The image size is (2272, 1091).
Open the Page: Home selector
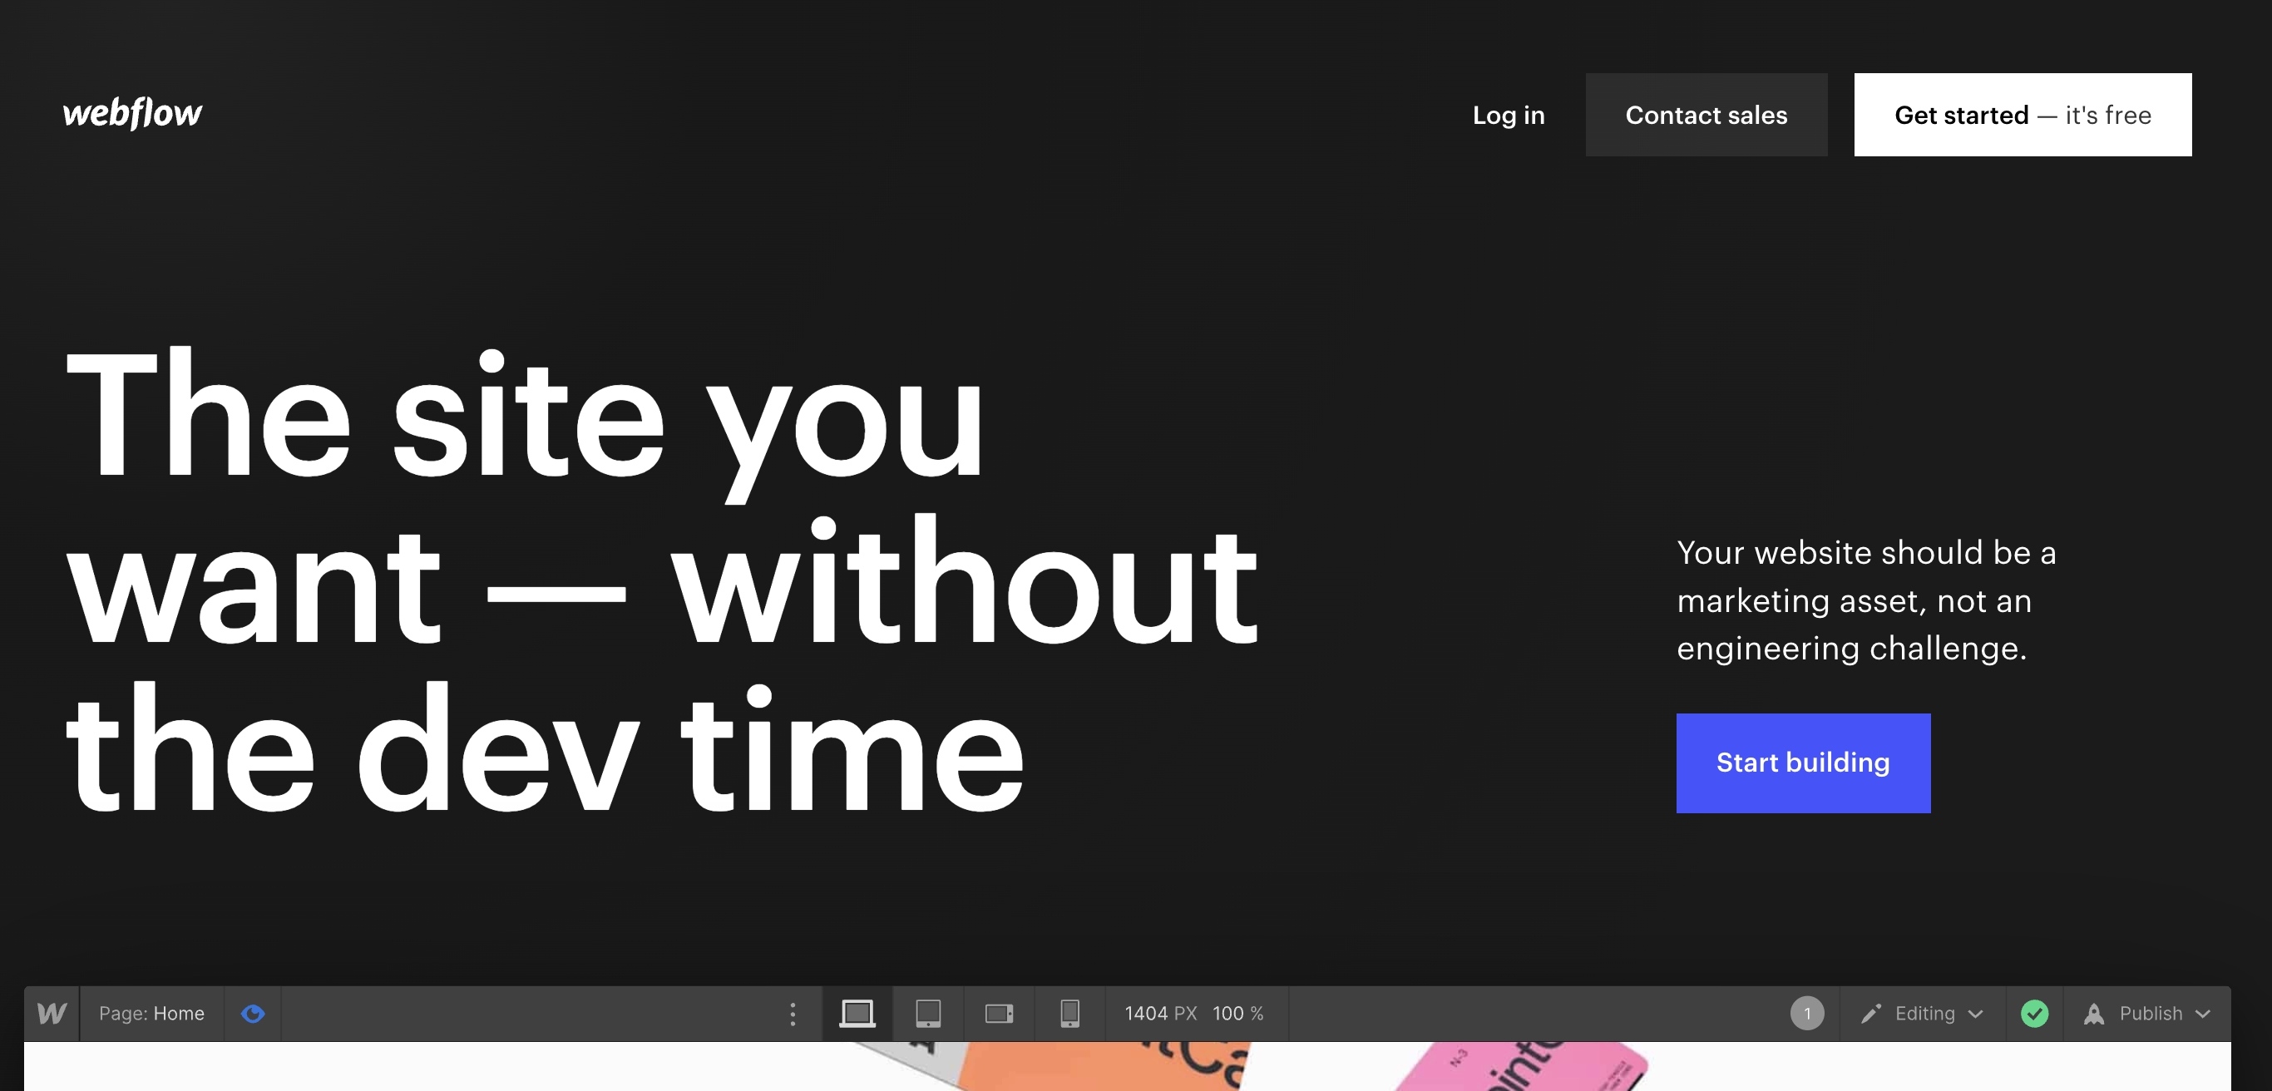point(151,1014)
